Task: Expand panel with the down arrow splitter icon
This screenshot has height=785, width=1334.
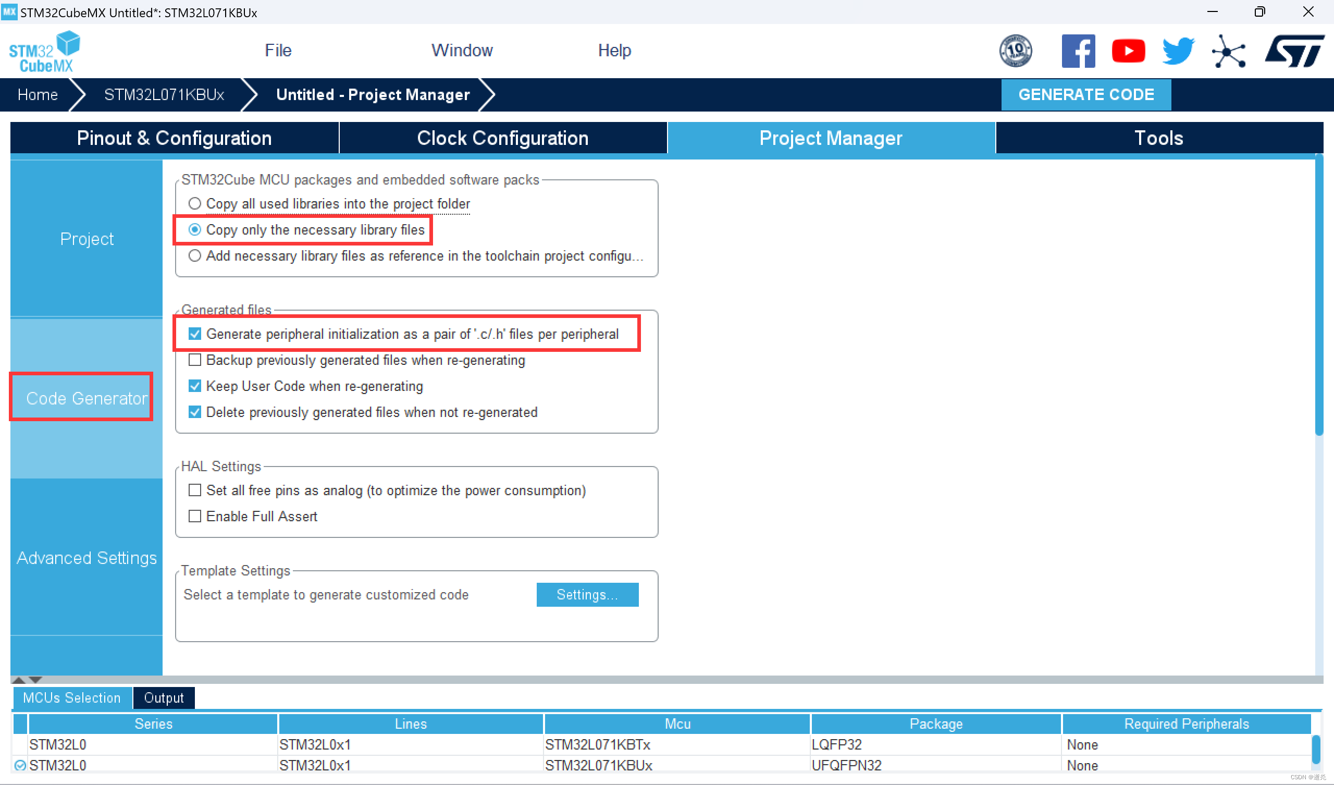Action: click(x=35, y=680)
